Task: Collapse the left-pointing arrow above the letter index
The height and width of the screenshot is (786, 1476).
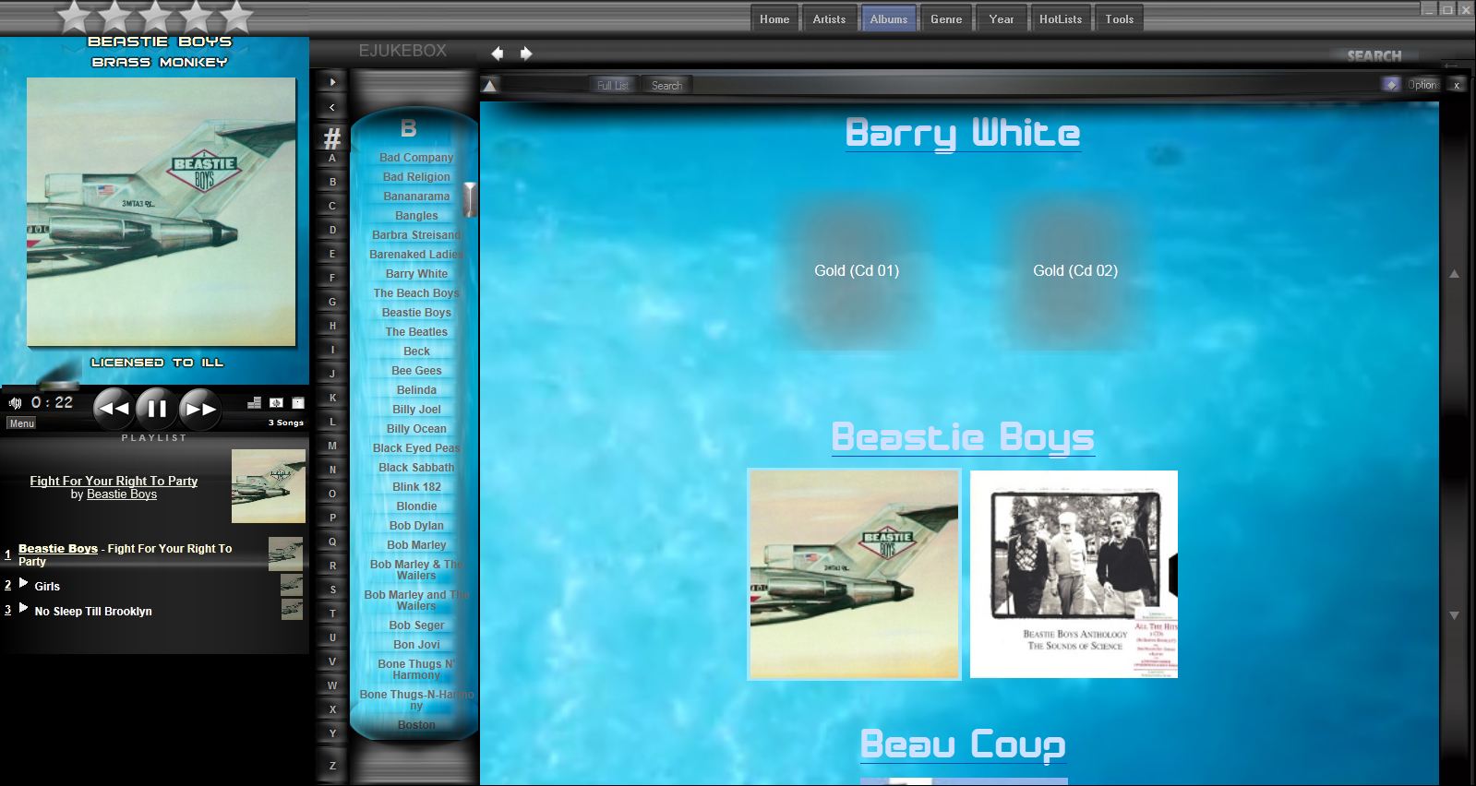Action: point(332,107)
